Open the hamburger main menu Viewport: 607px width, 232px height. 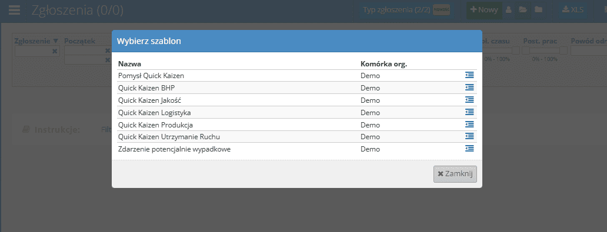click(x=14, y=10)
